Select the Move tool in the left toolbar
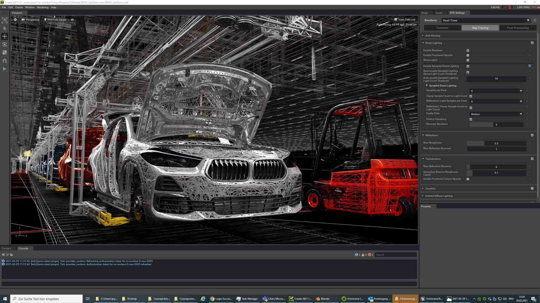Image resolution: width=540 pixels, height=303 pixels. 4,37
